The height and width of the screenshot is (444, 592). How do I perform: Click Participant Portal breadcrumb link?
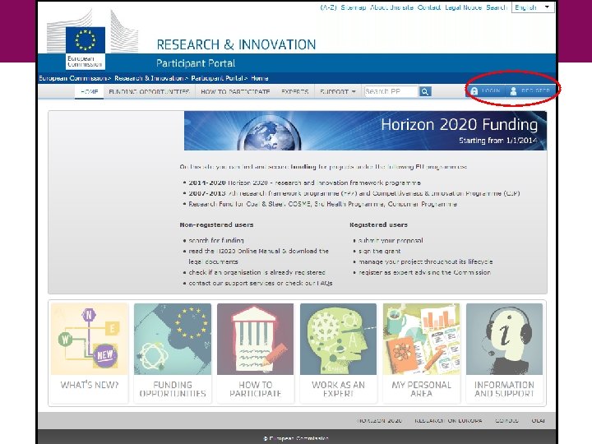pos(217,78)
